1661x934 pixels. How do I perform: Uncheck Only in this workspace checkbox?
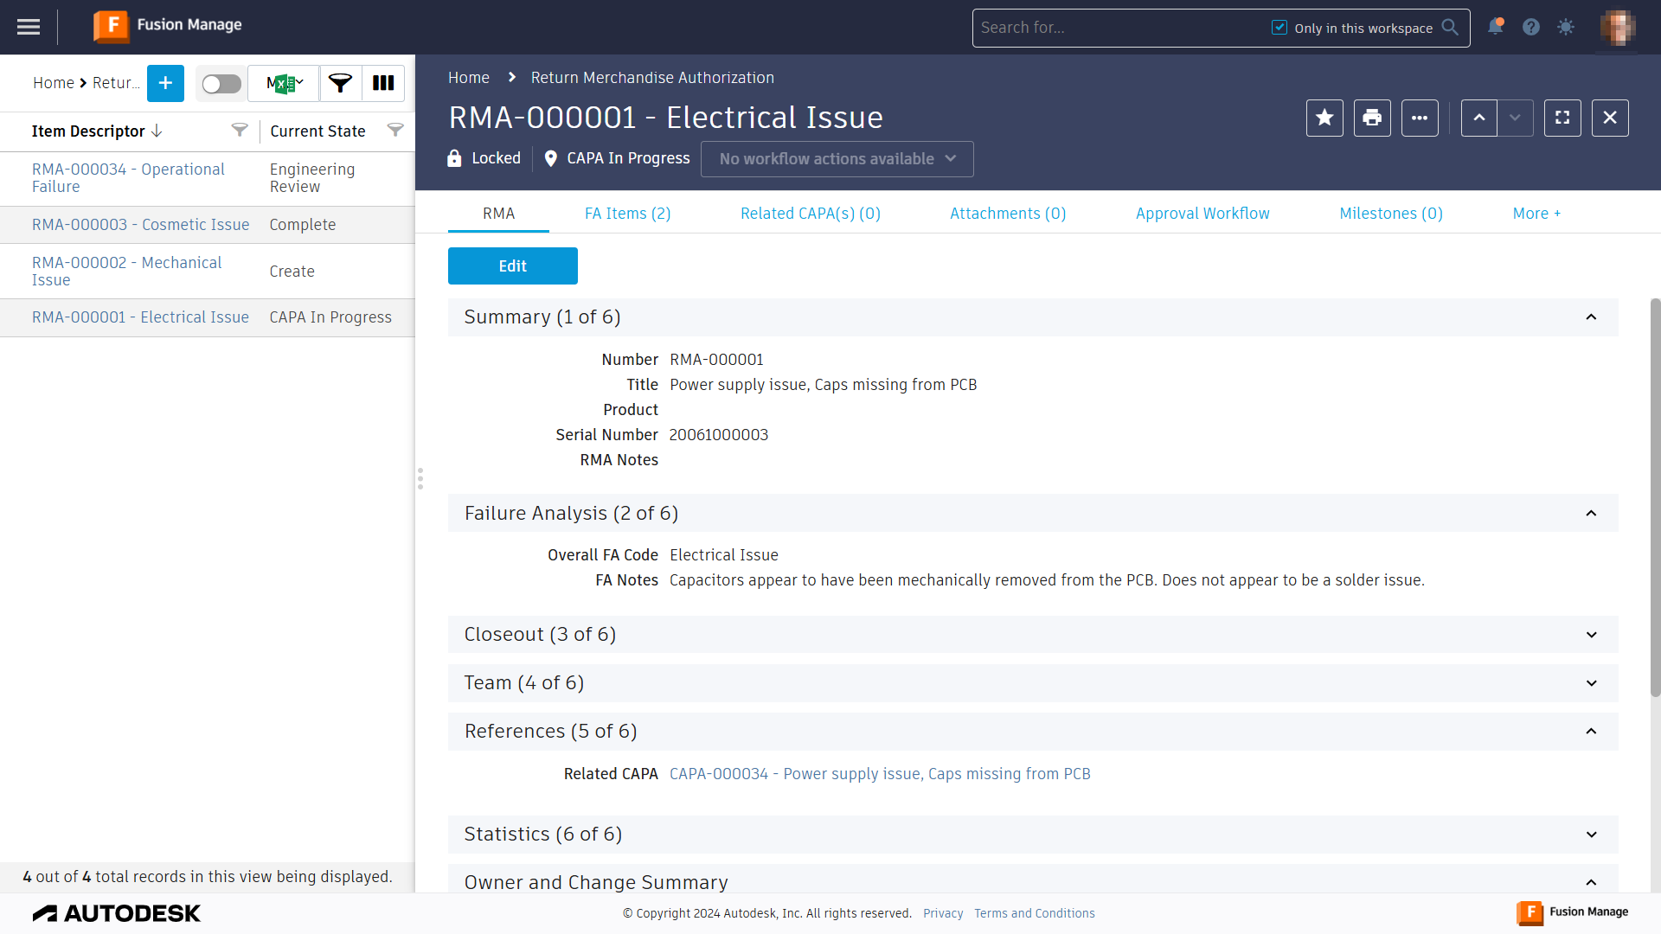(x=1279, y=28)
